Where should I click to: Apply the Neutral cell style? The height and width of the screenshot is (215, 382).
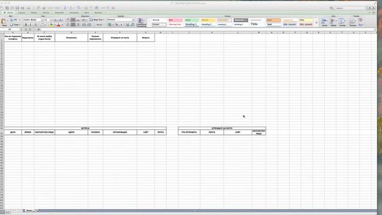pos(208,20)
